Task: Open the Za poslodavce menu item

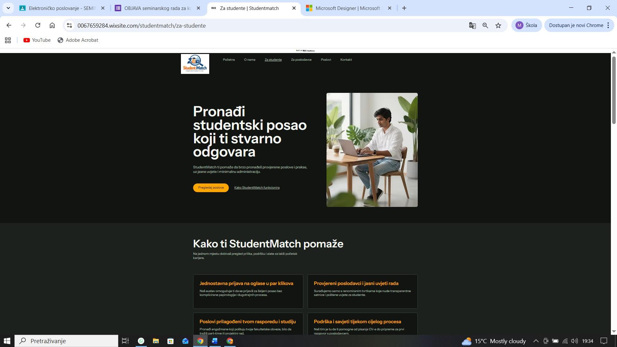Action: (x=301, y=60)
